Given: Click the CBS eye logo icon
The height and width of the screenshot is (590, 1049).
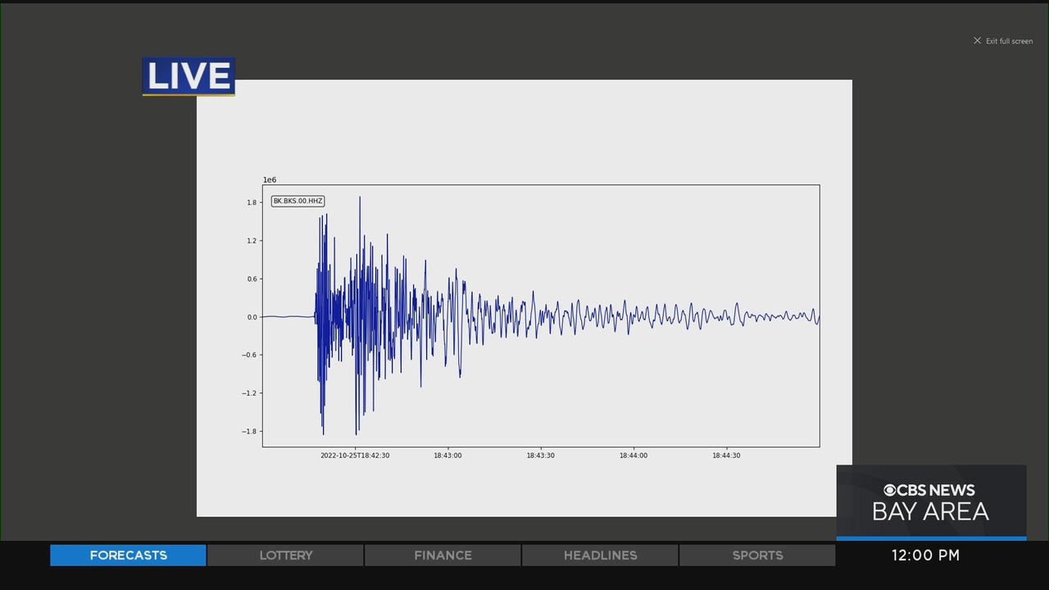Looking at the screenshot, I should (x=889, y=490).
